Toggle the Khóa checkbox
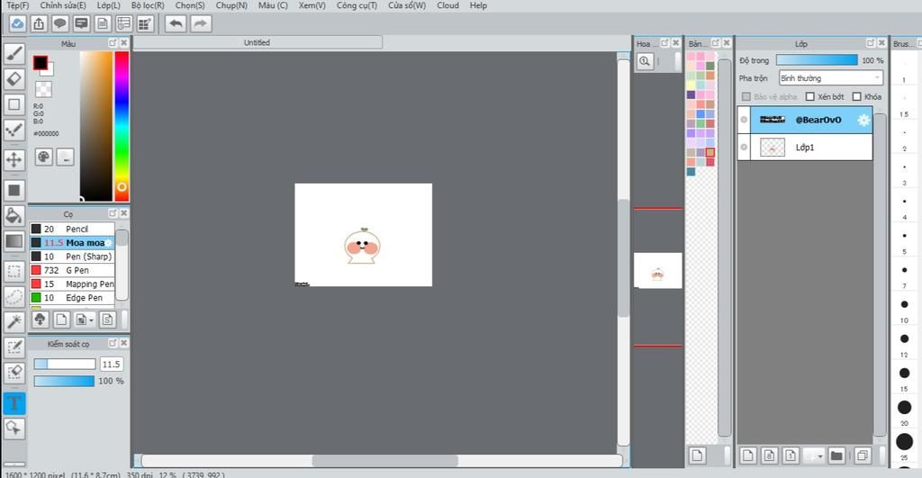This screenshot has height=478, width=922. tap(857, 96)
